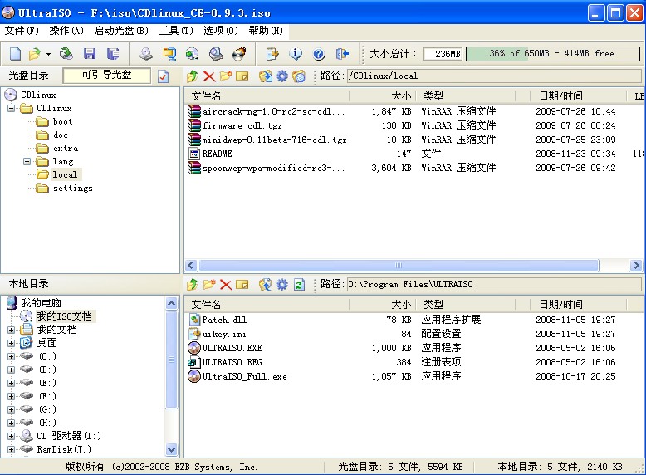The image size is (646, 475).
Task: Click the Open ISO file folder icon
Action: (x=35, y=53)
